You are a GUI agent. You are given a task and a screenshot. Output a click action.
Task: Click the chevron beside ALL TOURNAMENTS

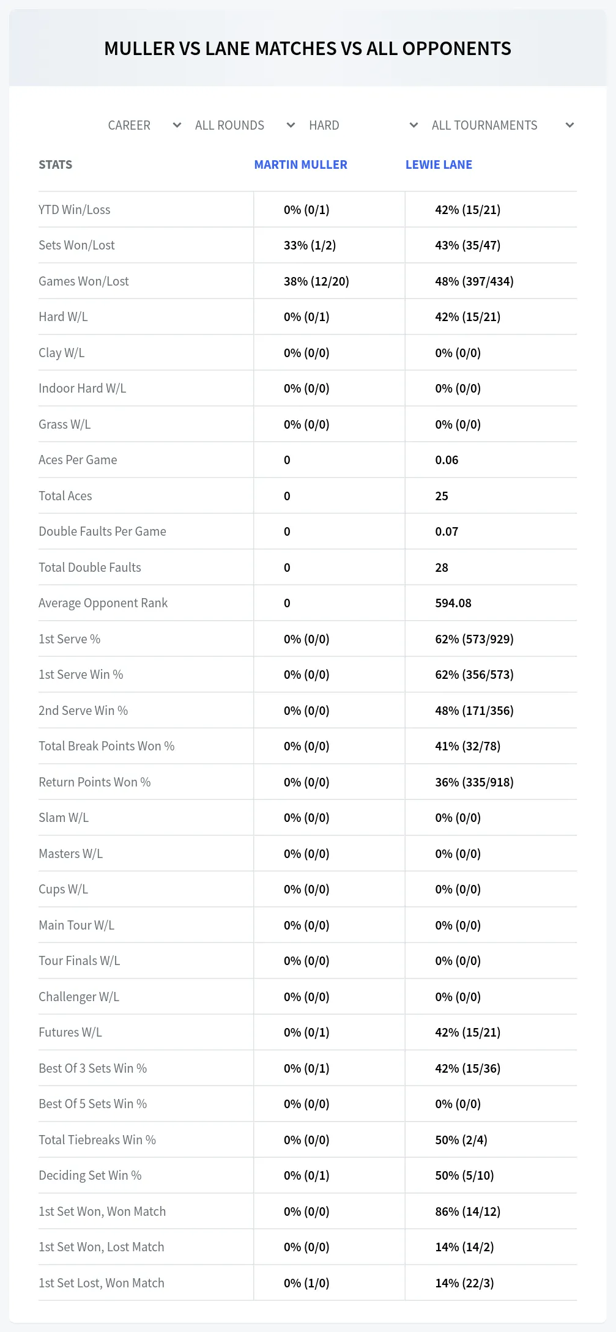pos(570,125)
